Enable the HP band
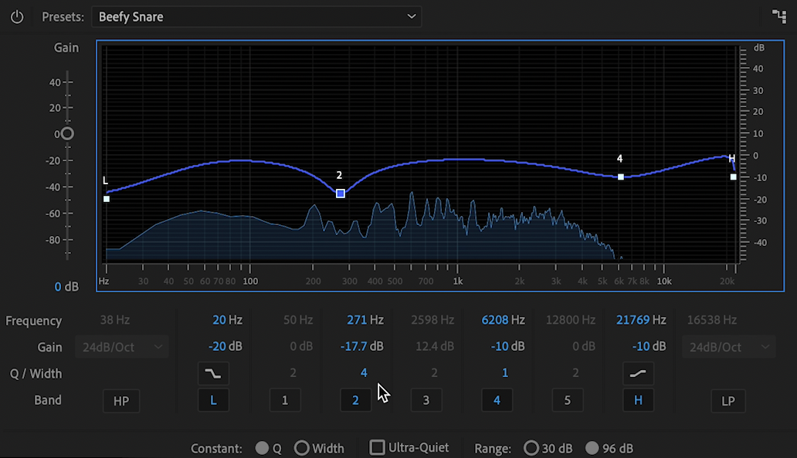 pos(120,400)
